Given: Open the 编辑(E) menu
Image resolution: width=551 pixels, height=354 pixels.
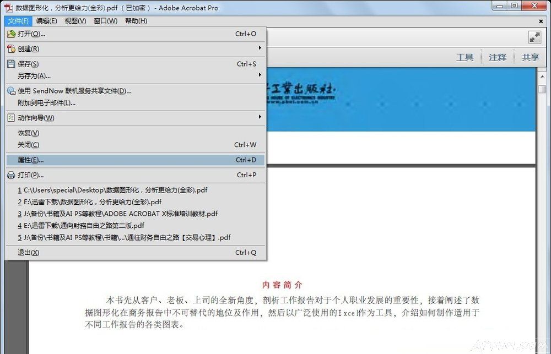Looking at the screenshot, I should pos(46,21).
